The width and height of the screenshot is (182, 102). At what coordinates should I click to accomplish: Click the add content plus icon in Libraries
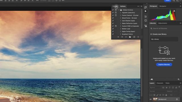pyautogui.click(x=179, y=79)
